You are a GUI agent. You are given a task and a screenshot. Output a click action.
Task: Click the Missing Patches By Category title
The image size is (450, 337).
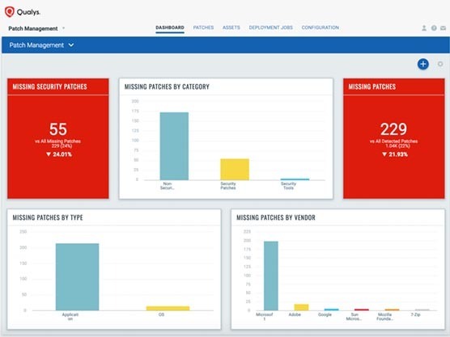tap(167, 86)
